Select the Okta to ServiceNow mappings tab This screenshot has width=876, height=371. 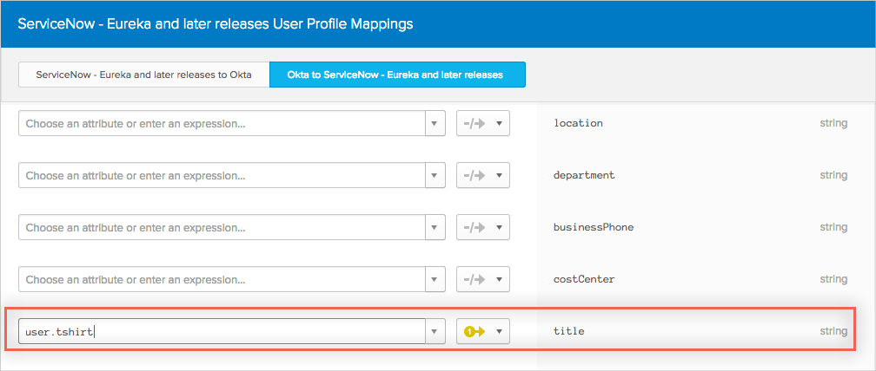click(397, 75)
